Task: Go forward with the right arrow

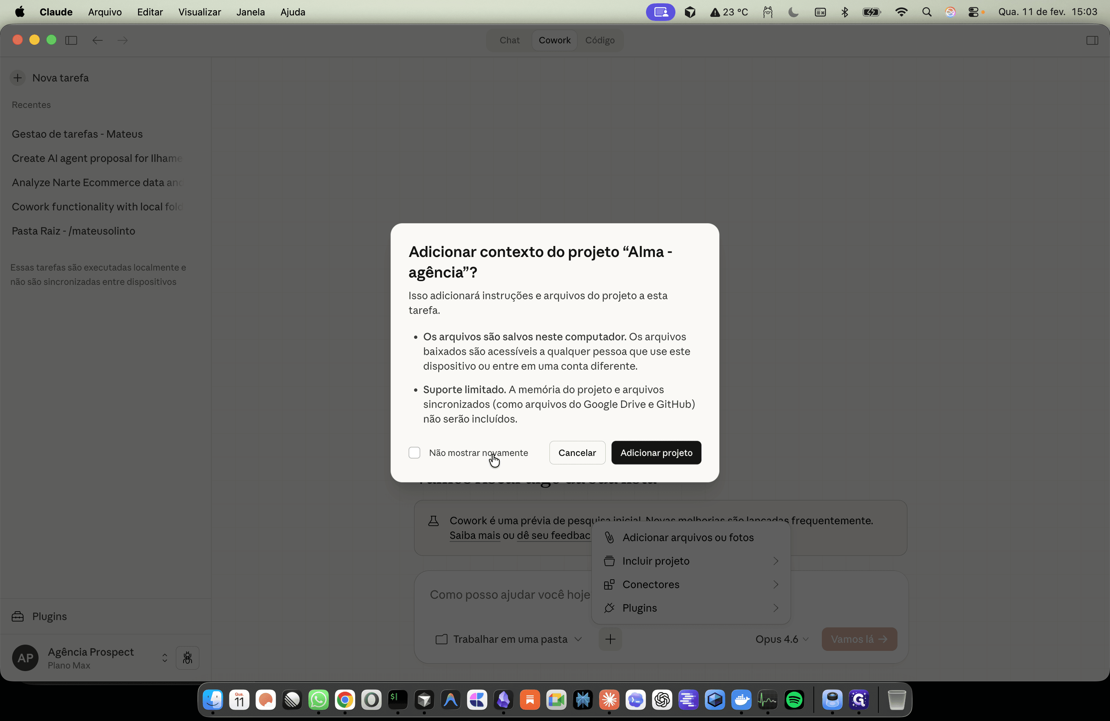Action: click(x=123, y=40)
